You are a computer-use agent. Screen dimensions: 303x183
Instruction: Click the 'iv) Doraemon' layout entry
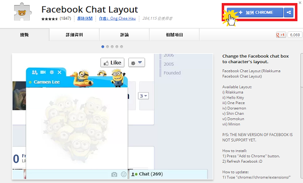234,108
